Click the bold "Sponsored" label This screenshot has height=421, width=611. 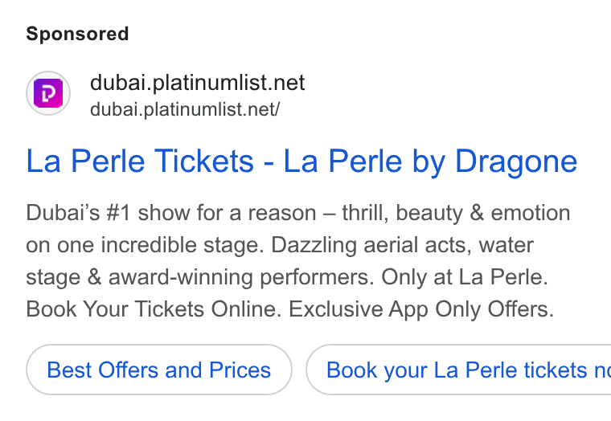pyautogui.click(x=77, y=34)
